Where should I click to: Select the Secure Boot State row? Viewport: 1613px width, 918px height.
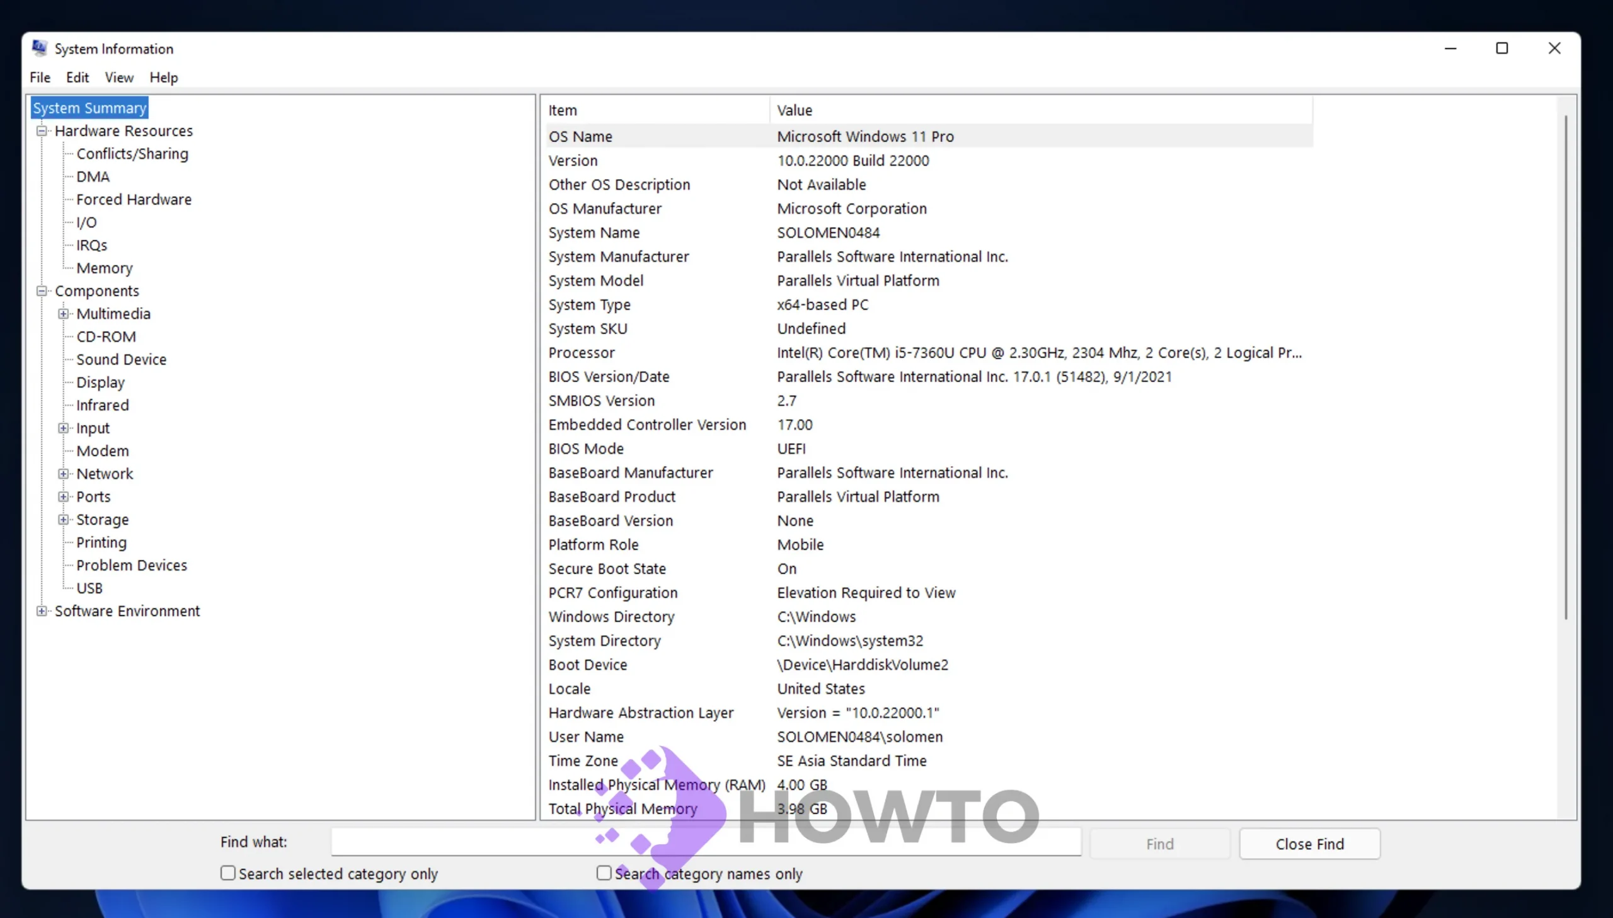[x=929, y=569]
